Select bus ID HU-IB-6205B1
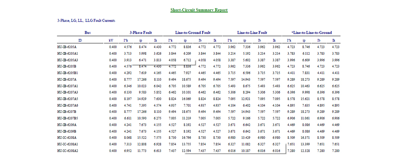 pyautogui.click(x=68, y=73)
